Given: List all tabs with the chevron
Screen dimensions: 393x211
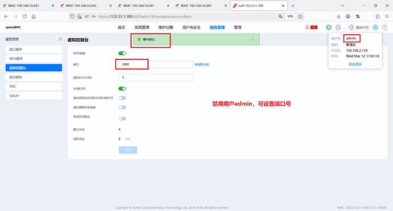Looking at the screenshot, I should click(342, 6).
